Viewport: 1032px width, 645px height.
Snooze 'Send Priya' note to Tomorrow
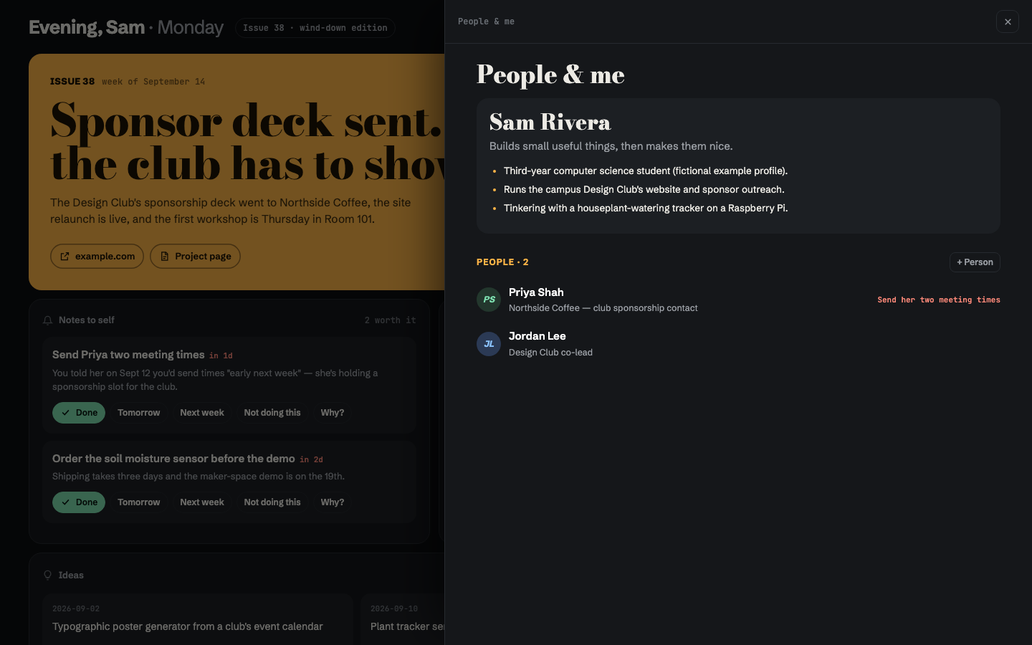[x=139, y=413]
